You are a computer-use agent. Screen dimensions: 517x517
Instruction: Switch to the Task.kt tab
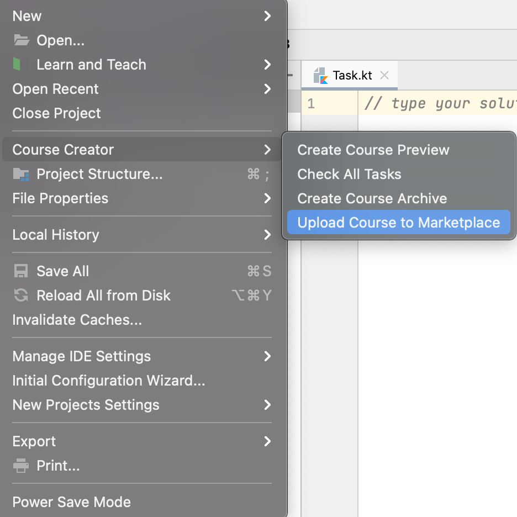coord(352,76)
